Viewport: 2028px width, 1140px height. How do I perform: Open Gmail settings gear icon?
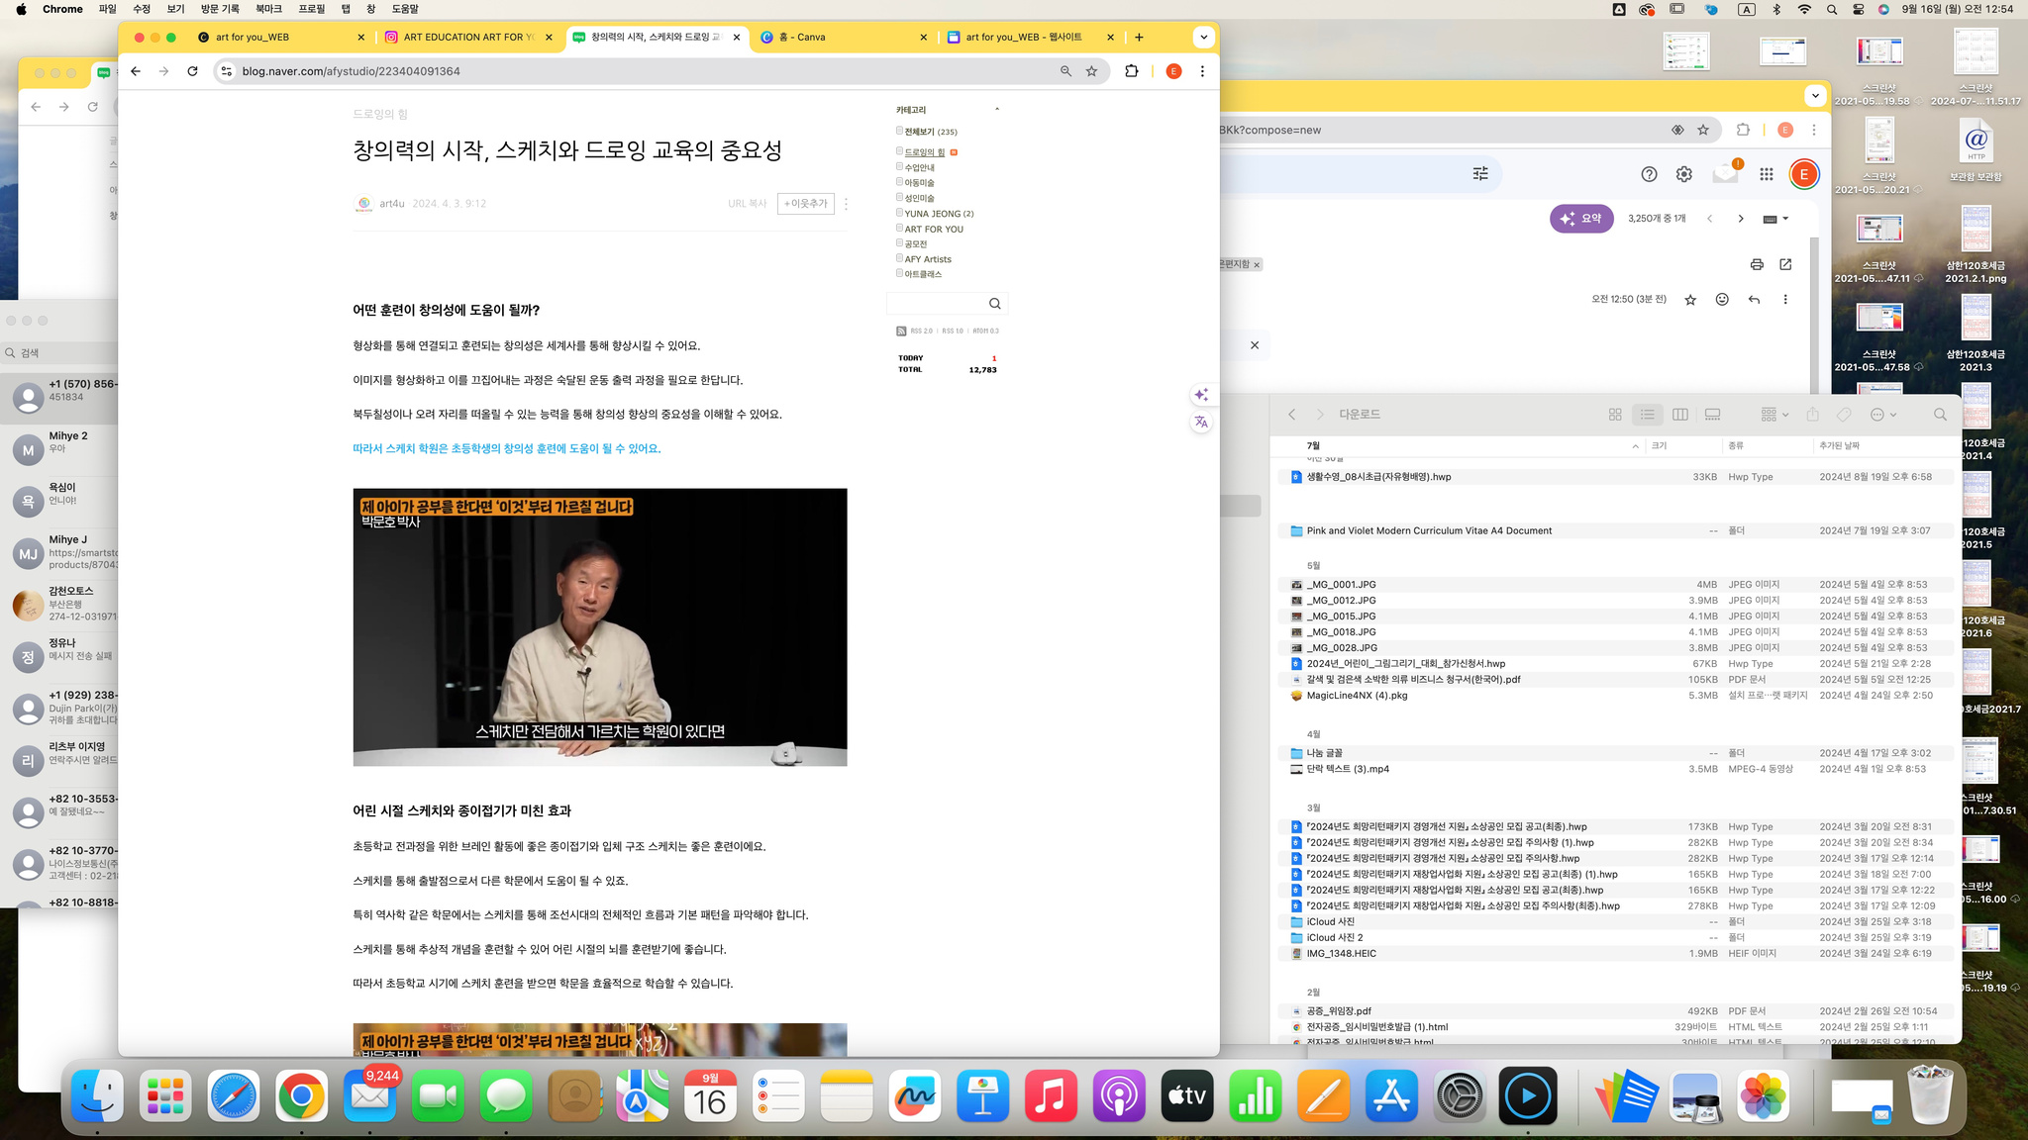click(x=1683, y=174)
